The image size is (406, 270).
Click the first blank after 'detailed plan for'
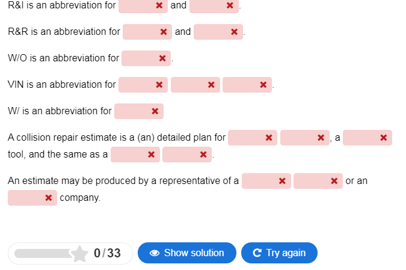[x=253, y=138]
